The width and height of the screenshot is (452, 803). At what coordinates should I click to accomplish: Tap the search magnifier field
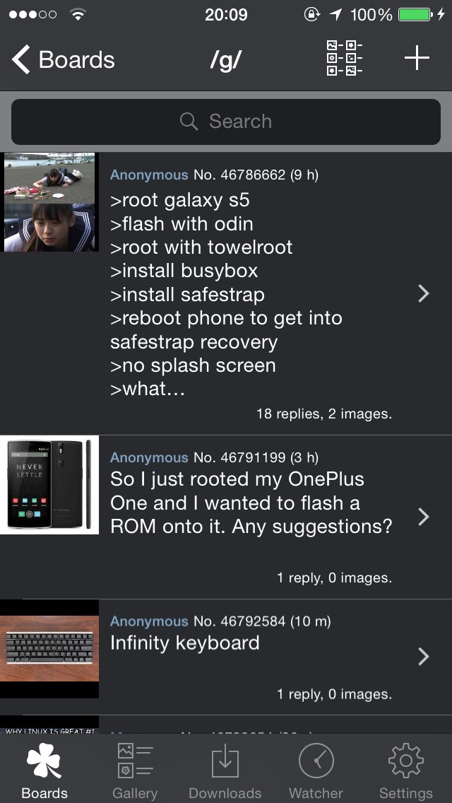(226, 122)
